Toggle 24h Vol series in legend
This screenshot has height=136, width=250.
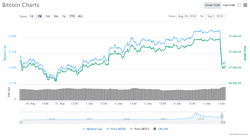pyautogui.click(x=160, y=129)
